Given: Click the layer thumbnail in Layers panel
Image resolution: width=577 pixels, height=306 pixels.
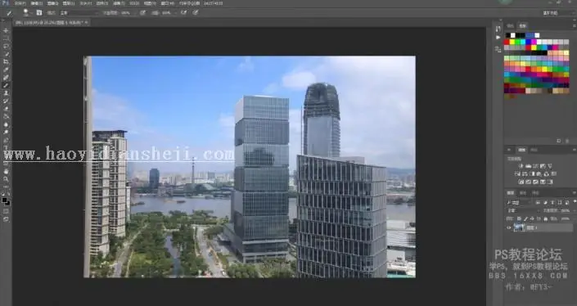Looking at the screenshot, I should (519, 227).
